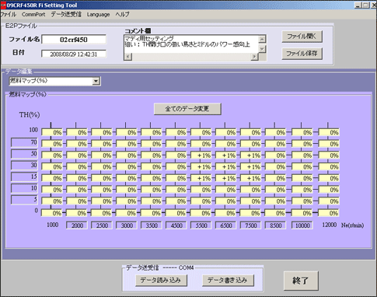Open the ファイル menu
377x297 pixels.
pos(9,15)
